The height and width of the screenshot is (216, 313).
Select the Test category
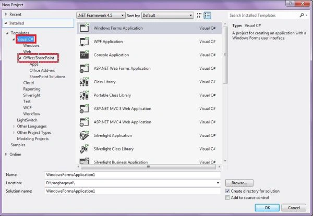tap(27, 101)
